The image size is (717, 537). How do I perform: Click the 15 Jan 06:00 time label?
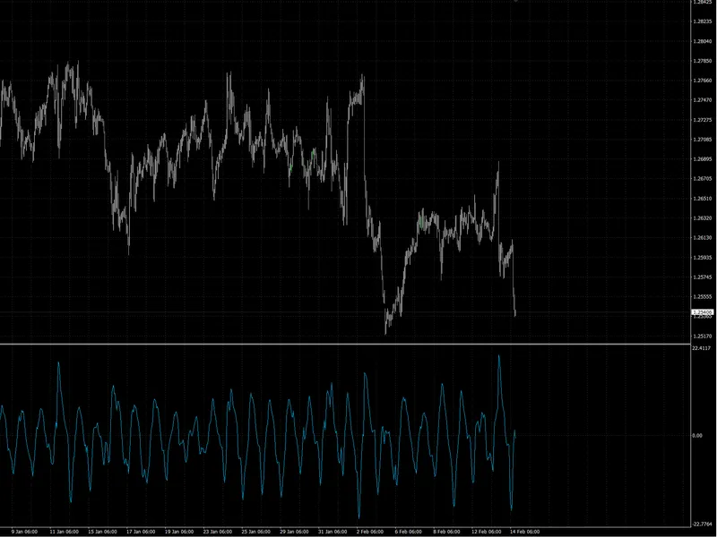pos(102,532)
